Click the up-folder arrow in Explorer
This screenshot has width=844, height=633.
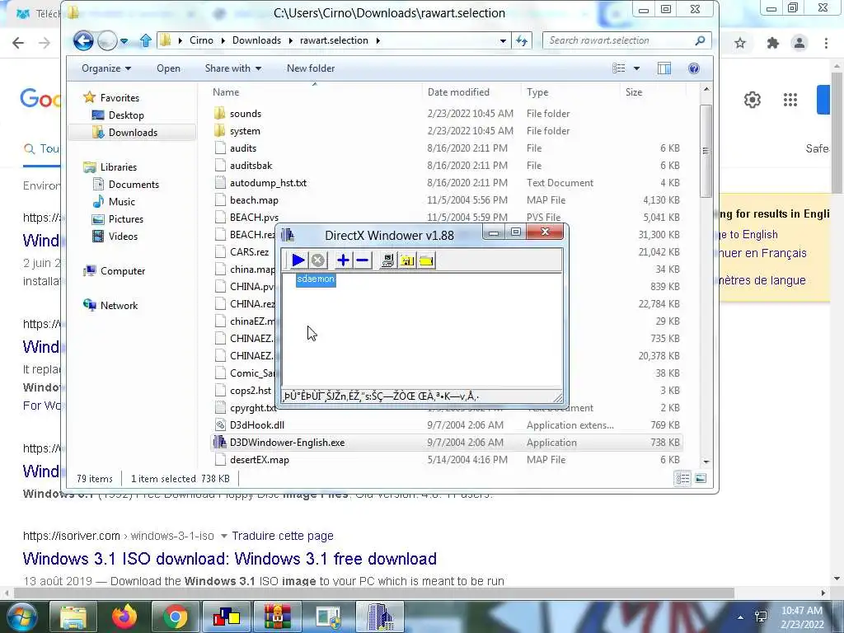145,41
